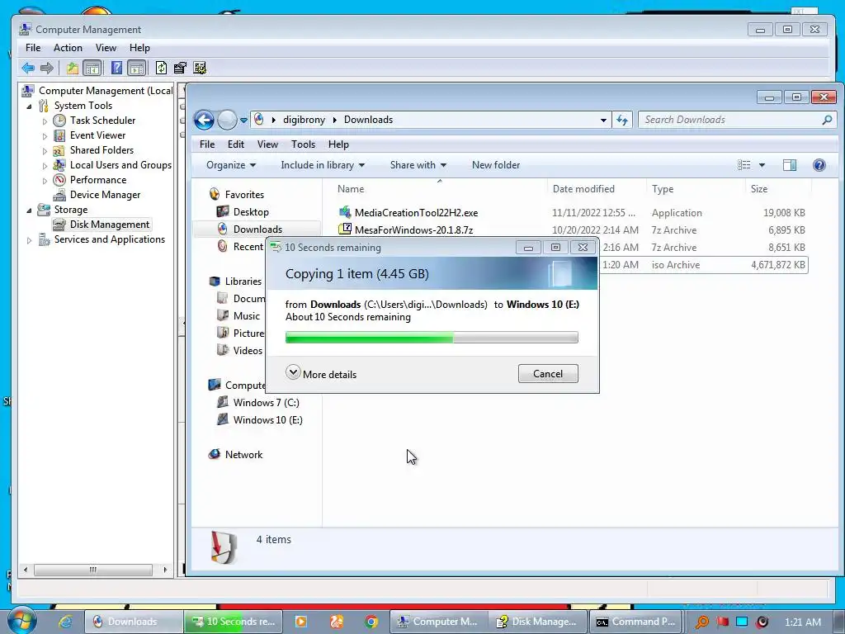Image resolution: width=845 pixels, height=634 pixels.
Task: Sort by the Date modified column
Action: click(x=597, y=189)
